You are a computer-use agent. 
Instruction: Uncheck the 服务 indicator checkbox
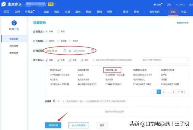(70, 60)
